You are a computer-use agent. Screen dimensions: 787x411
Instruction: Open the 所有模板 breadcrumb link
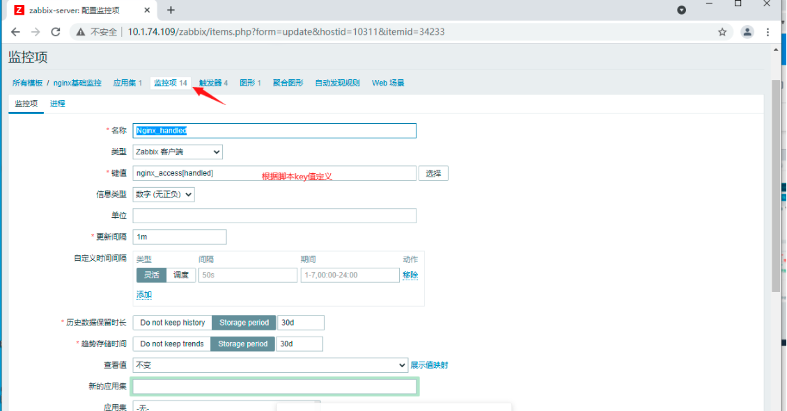point(28,83)
